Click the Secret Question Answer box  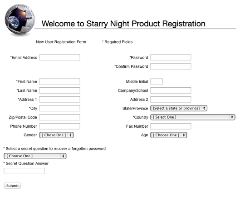[24, 171]
